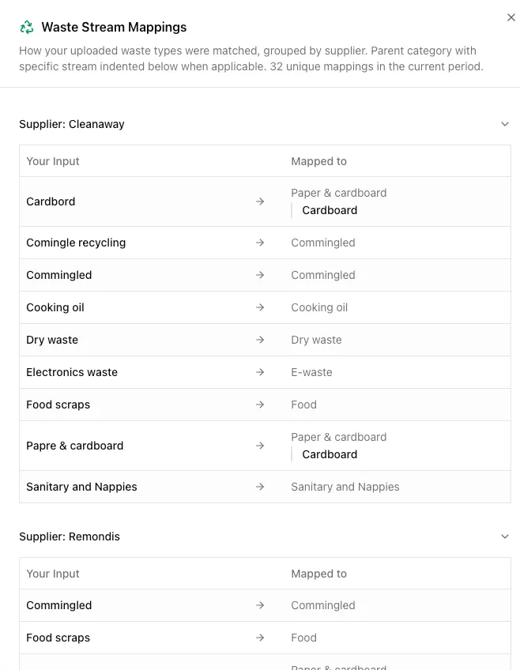Collapse the Supplier: Cleanaway section
This screenshot has width=520, height=670.
click(x=505, y=124)
